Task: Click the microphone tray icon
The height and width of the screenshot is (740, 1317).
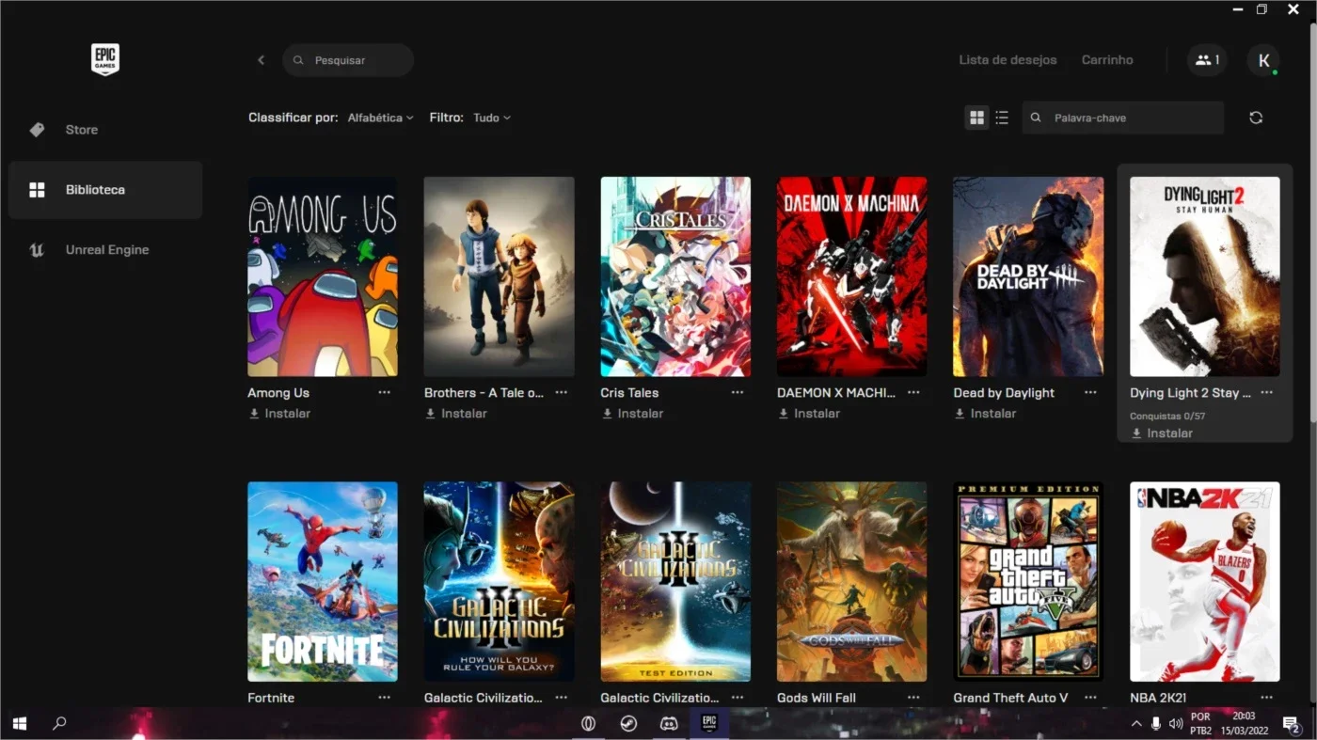Action: [1156, 724]
